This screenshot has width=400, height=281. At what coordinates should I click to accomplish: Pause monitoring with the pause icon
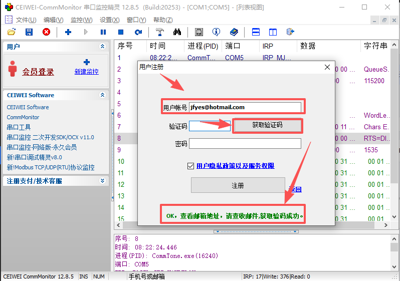coord(103,32)
